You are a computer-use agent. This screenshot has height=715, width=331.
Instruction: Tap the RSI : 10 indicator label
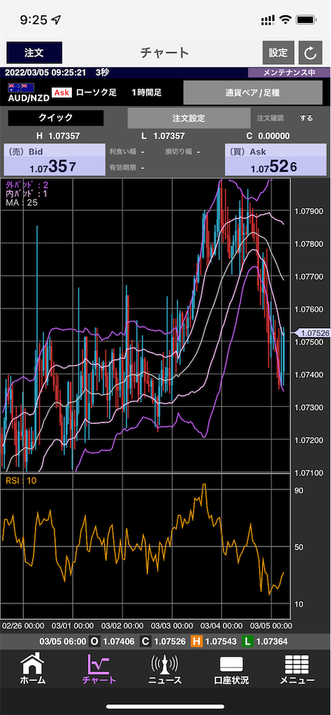(x=21, y=480)
